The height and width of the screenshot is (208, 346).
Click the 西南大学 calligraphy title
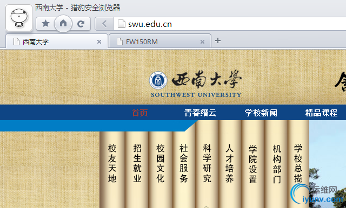[207, 79]
